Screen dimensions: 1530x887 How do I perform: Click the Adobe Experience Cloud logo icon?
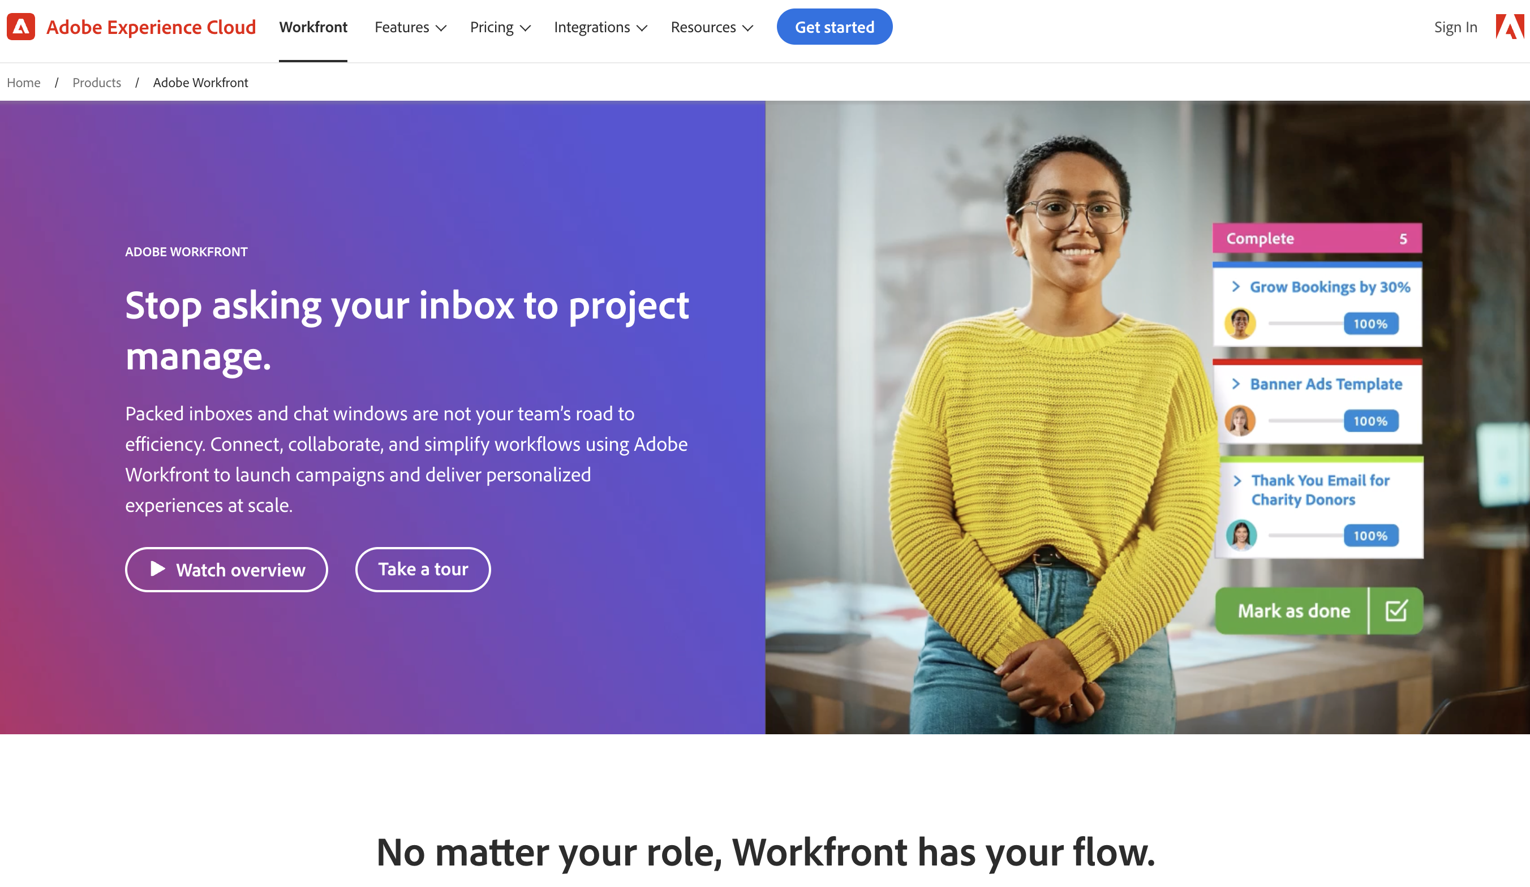21,27
